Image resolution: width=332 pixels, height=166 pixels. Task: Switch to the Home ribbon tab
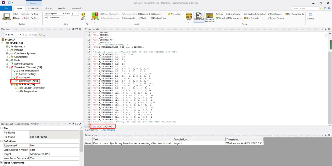19,8
